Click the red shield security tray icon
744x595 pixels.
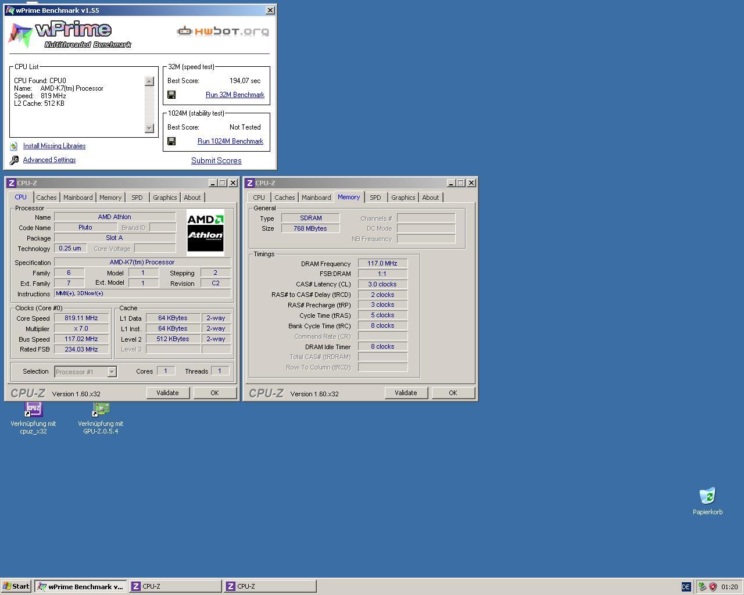pyautogui.click(x=713, y=587)
